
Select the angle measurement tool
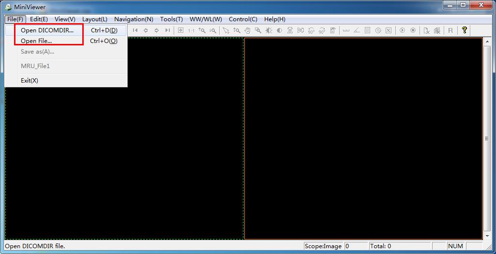pyautogui.click(x=357, y=30)
